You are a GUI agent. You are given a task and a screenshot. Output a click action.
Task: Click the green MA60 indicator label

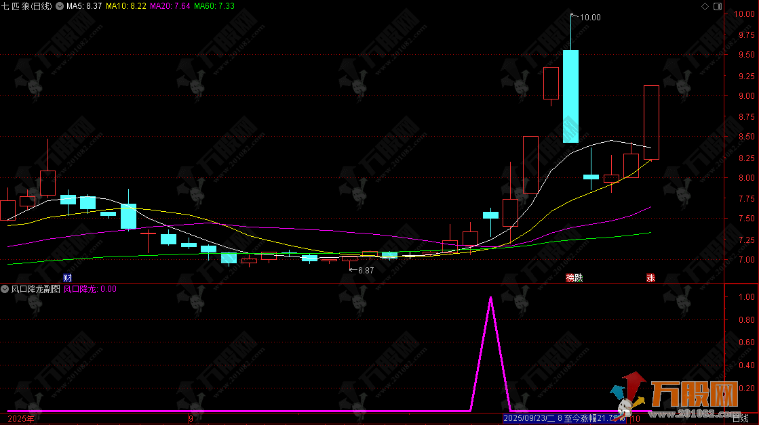pyautogui.click(x=214, y=6)
